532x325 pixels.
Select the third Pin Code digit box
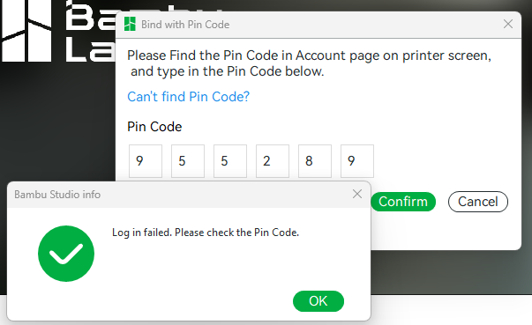230,161
